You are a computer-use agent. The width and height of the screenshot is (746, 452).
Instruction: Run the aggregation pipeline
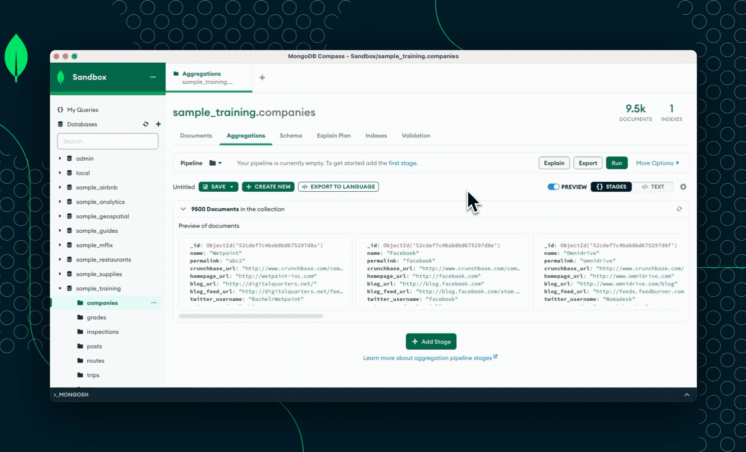tap(617, 163)
